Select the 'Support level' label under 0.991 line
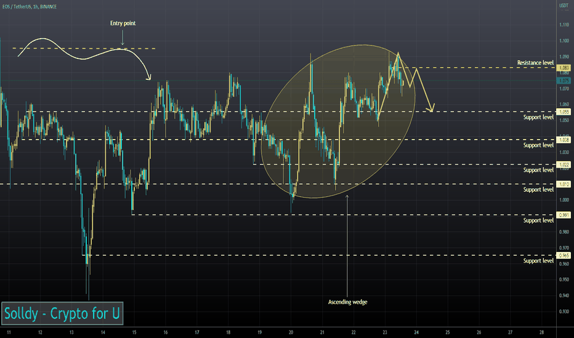 538,221
